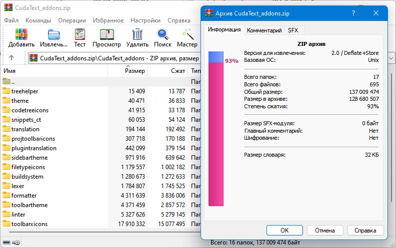This screenshot has width=396, height=248.
Task: Confirm dialog with OK button
Action: (x=284, y=231)
